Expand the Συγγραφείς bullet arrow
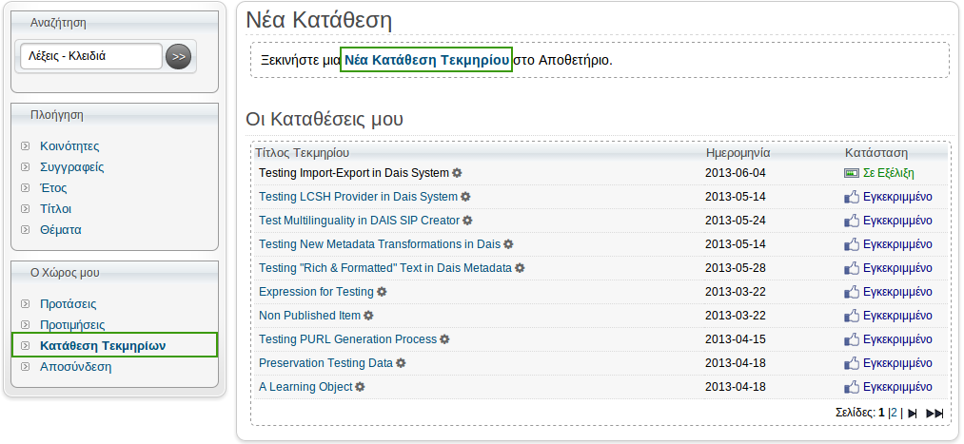The height and width of the screenshot is (444, 964). pos(25,167)
